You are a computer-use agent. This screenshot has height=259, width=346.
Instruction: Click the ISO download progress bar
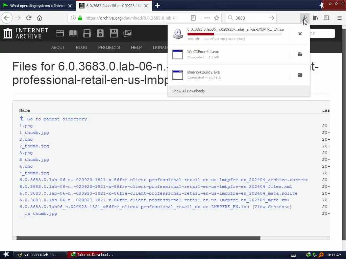(234, 34)
